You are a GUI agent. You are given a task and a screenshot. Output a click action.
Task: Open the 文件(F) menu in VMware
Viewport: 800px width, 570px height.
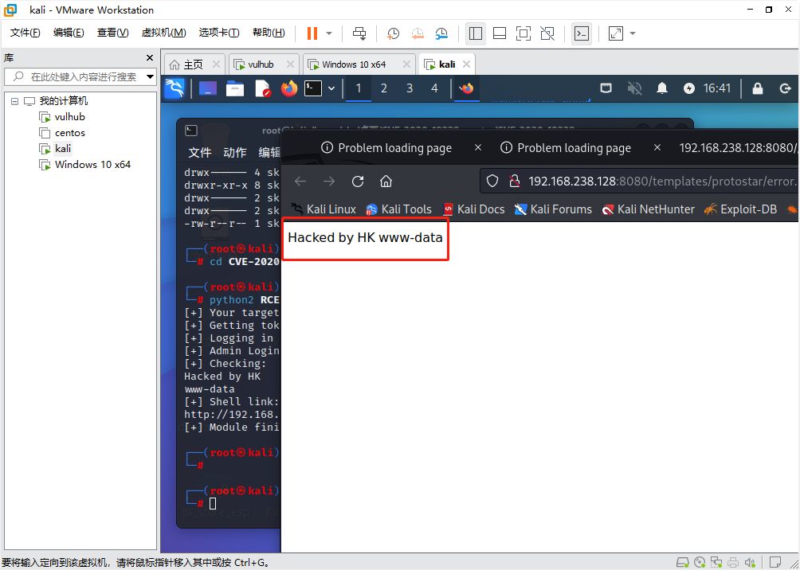25,33
